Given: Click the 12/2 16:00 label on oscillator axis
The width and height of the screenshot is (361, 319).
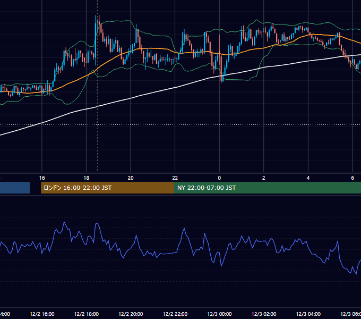Looking at the screenshot, I should (x=42, y=314).
